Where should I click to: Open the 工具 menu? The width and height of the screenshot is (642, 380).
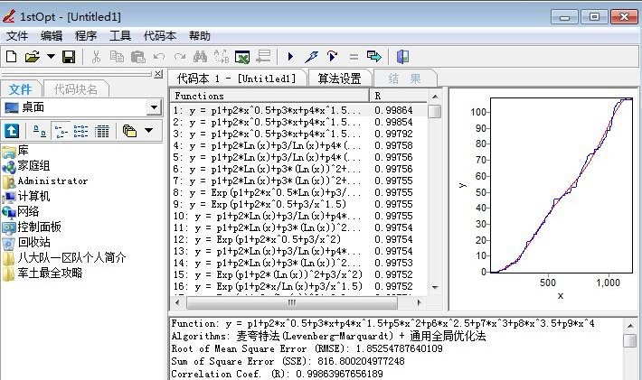[119, 36]
